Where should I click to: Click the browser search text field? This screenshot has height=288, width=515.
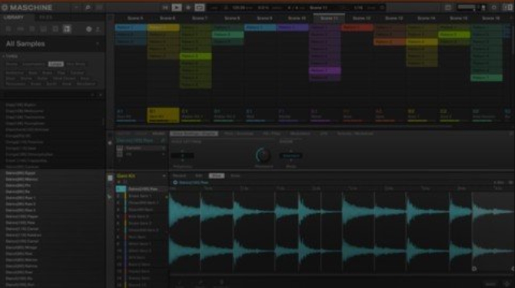[x=46, y=95]
